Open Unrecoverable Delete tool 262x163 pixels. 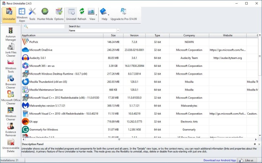point(10,146)
